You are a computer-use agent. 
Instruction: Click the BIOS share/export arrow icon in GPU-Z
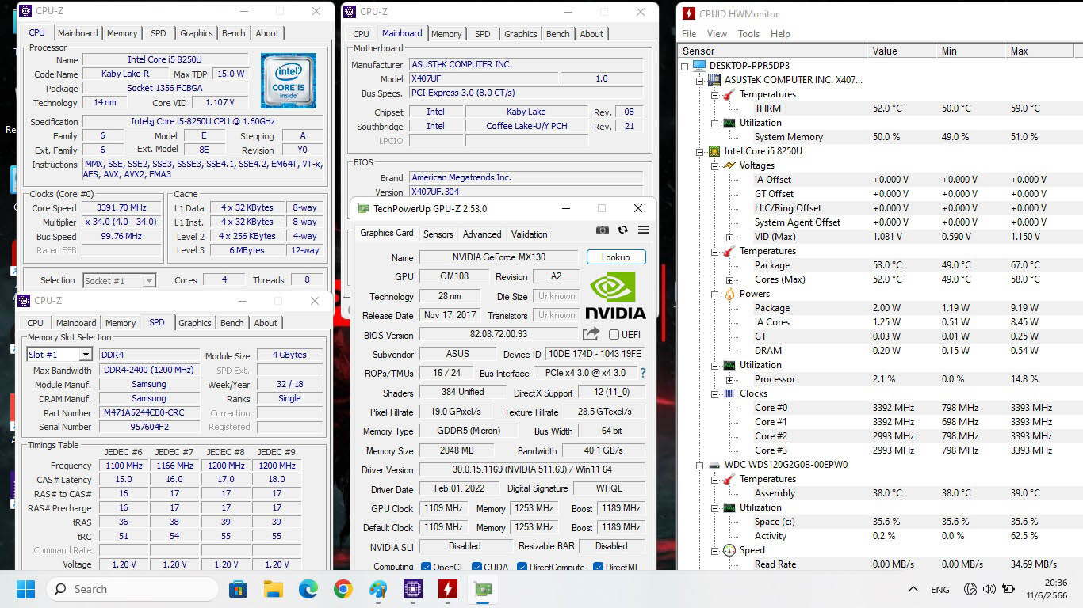pos(591,334)
